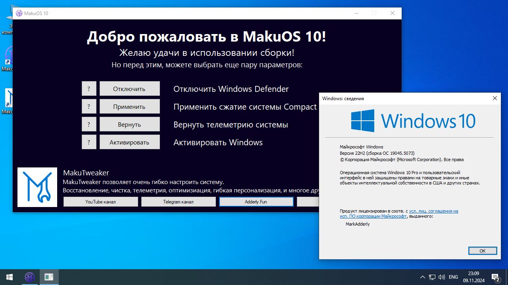Image resolution: width=508 pixels, height=285 pixels.
Task: Open network status tray icon
Action: pos(432,277)
